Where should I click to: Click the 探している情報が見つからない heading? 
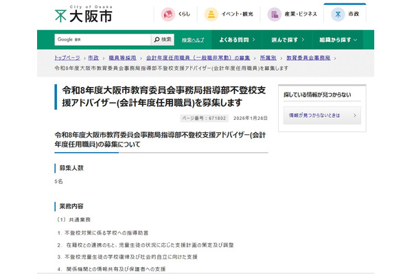317,95
